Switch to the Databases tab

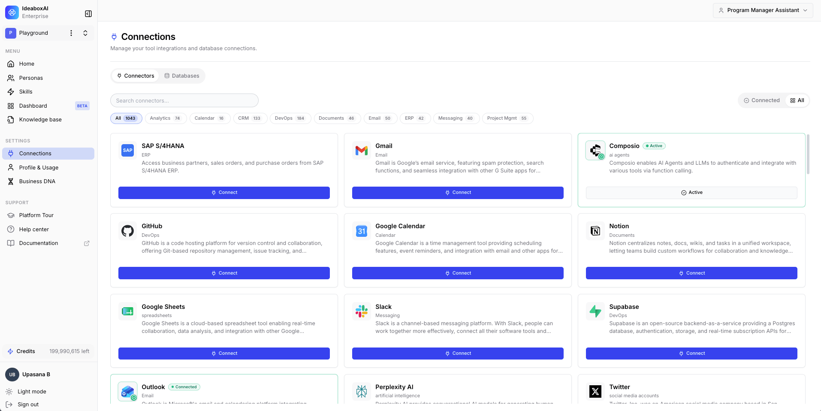coord(181,76)
